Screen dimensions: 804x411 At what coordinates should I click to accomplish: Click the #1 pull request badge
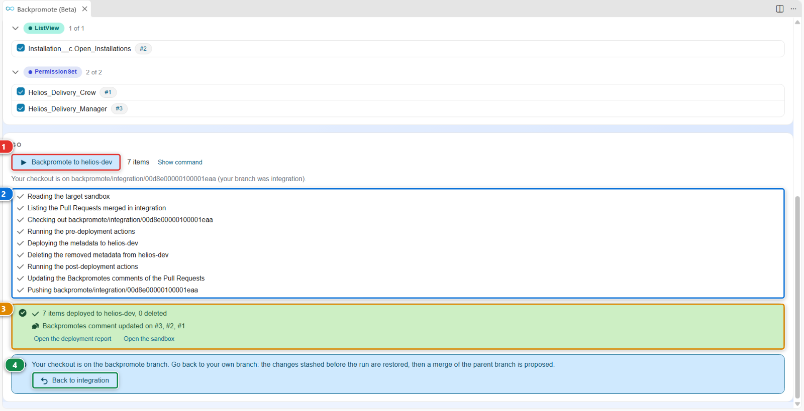pyautogui.click(x=108, y=92)
